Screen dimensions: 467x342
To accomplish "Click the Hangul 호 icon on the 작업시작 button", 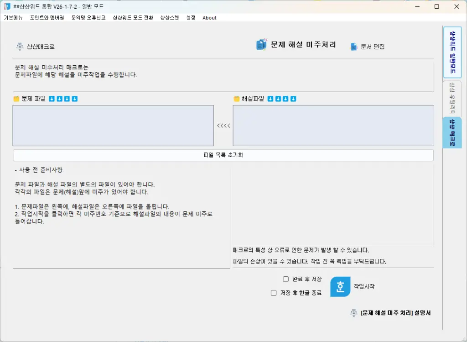I will [x=340, y=288].
